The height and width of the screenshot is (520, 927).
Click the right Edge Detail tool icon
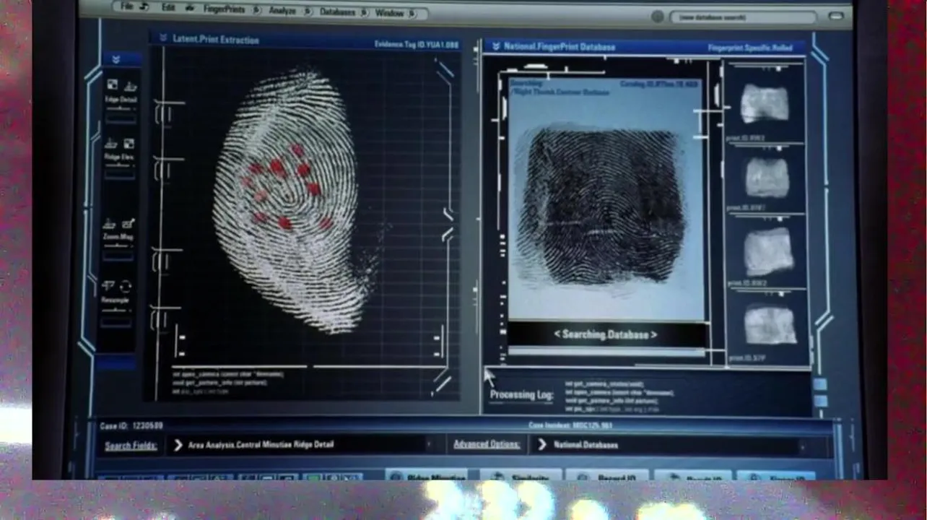point(130,86)
